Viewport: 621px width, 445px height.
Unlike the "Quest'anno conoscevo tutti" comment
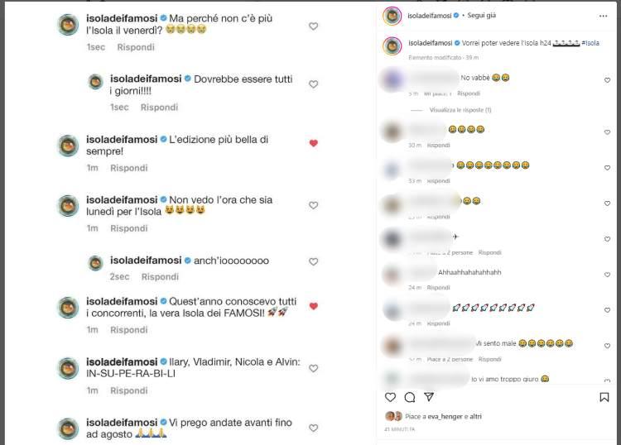point(313,306)
